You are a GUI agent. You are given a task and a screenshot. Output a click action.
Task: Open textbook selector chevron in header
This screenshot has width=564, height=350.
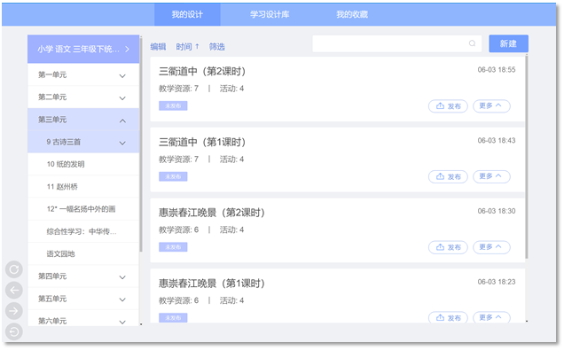(x=127, y=50)
